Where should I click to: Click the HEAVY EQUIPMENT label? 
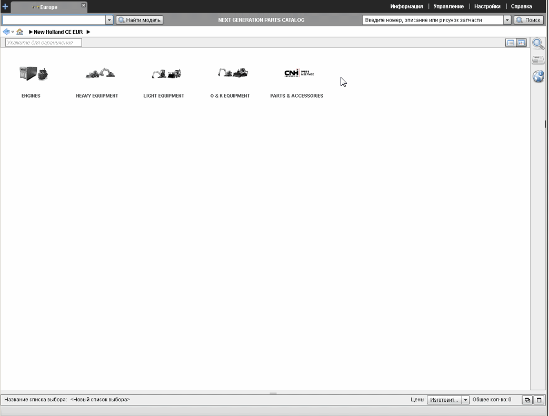tap(97, 96)
